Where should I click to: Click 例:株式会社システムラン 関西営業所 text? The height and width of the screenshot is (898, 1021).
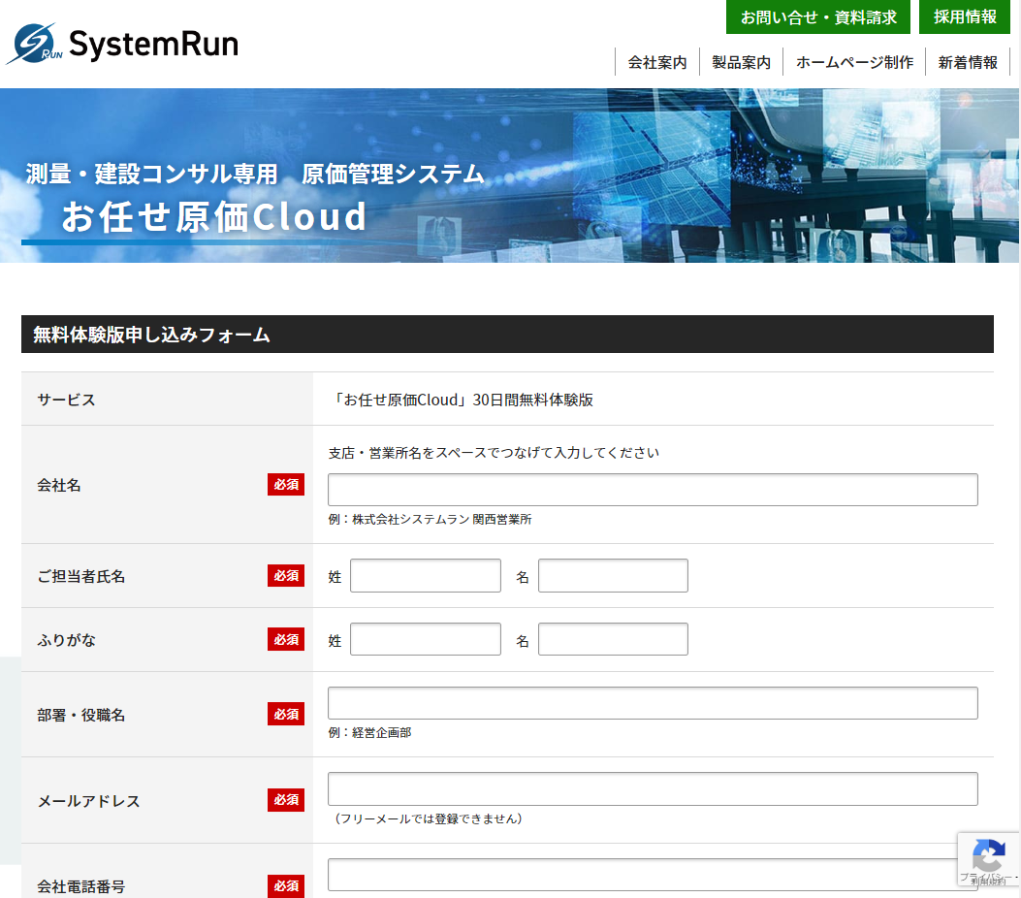[430, 520]
